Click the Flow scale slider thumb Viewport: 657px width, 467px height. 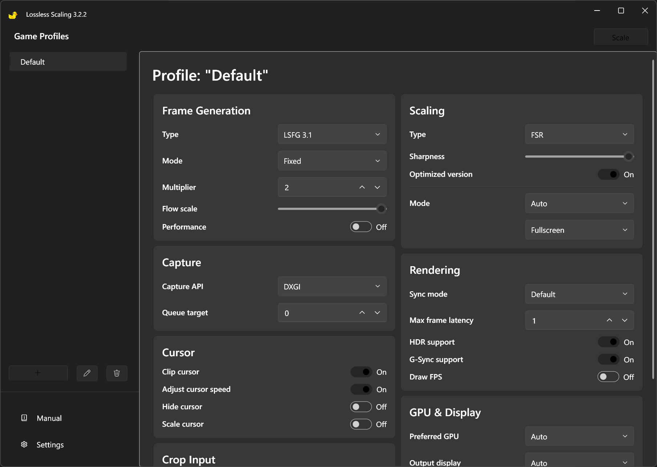coord(381,209)
